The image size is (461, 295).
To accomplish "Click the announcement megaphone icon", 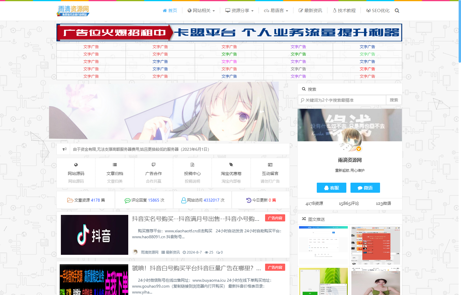I will pyautogui.click(x=64, y=149).
